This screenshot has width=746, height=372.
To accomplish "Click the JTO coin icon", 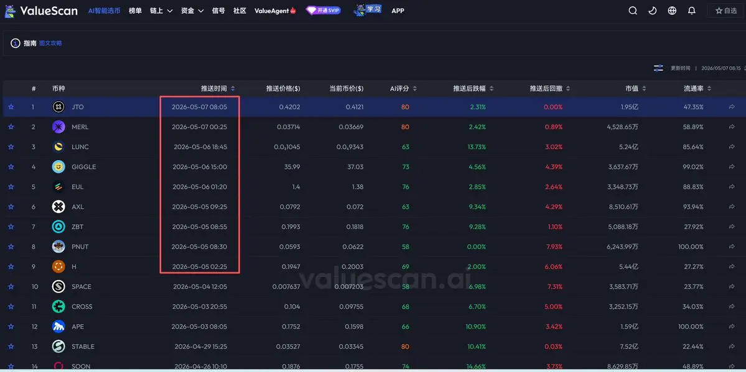I will click(58, 107).
